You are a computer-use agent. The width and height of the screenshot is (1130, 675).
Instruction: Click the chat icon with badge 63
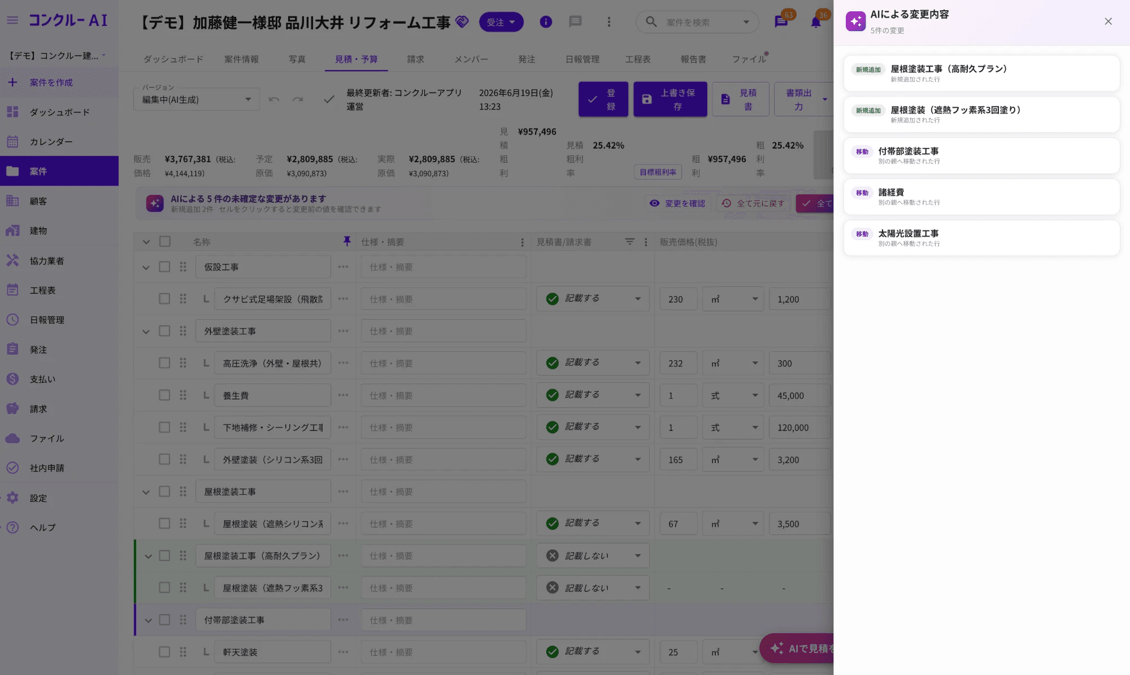[x=781, y=23]
